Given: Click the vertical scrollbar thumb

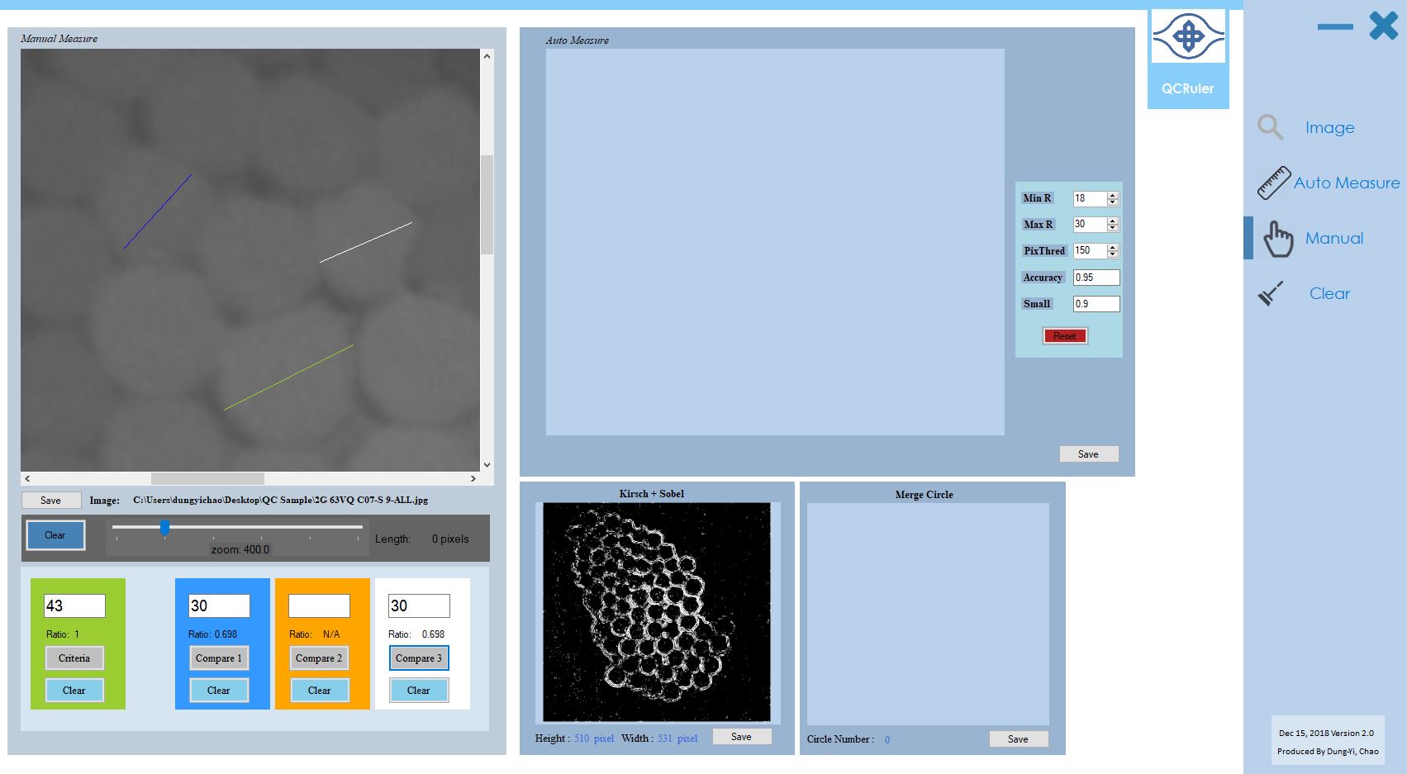Looking at the screenshot, I should point(487,204).
